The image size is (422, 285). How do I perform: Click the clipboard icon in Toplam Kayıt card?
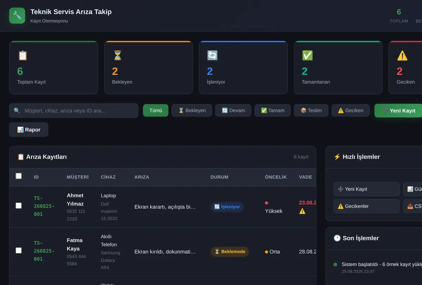click(x=23, y=56)
